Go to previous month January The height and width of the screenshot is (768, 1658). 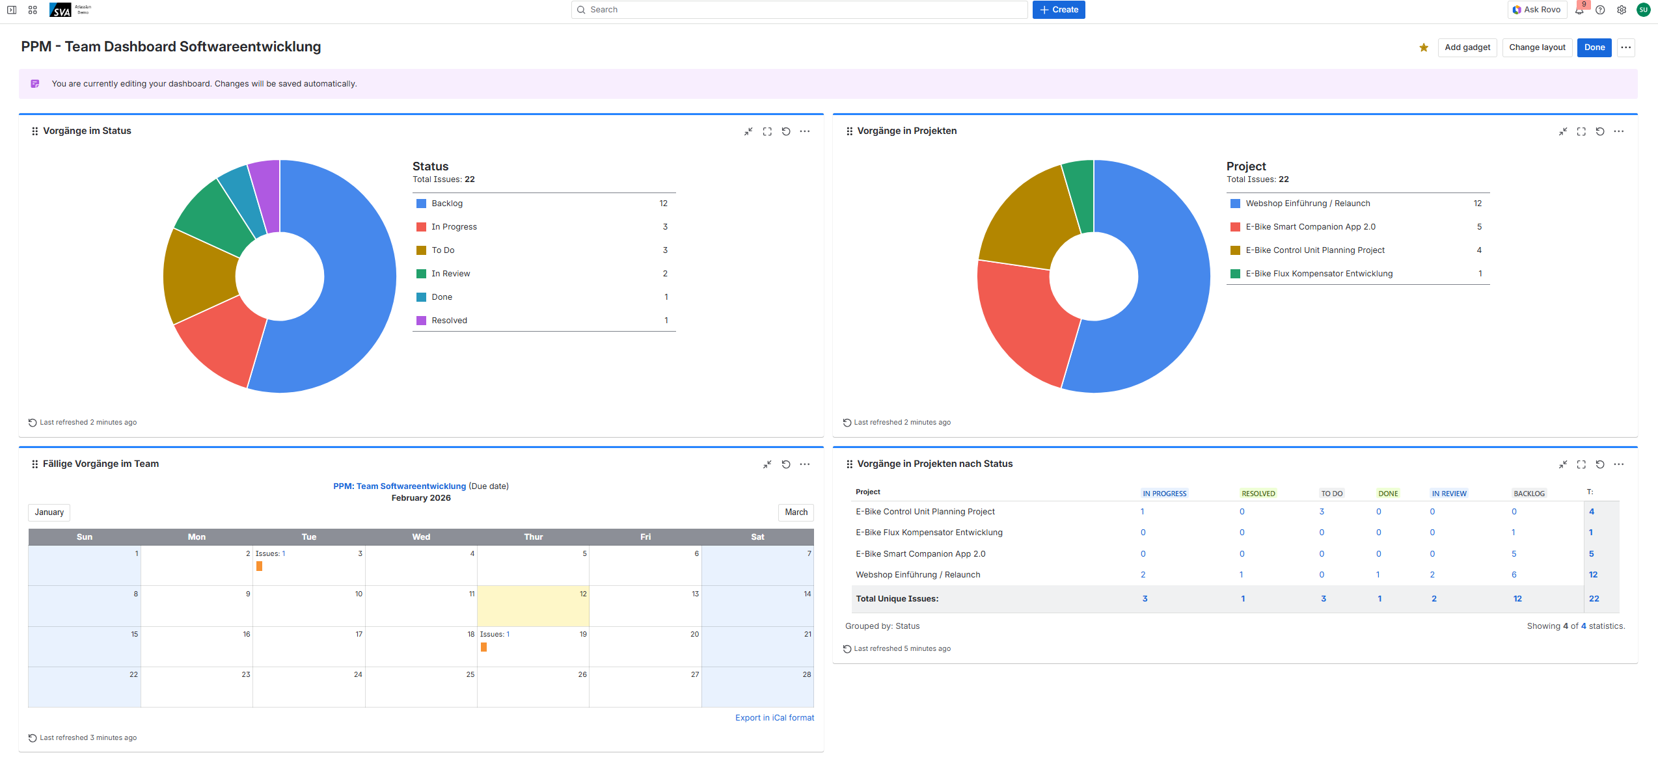point(49,512)
